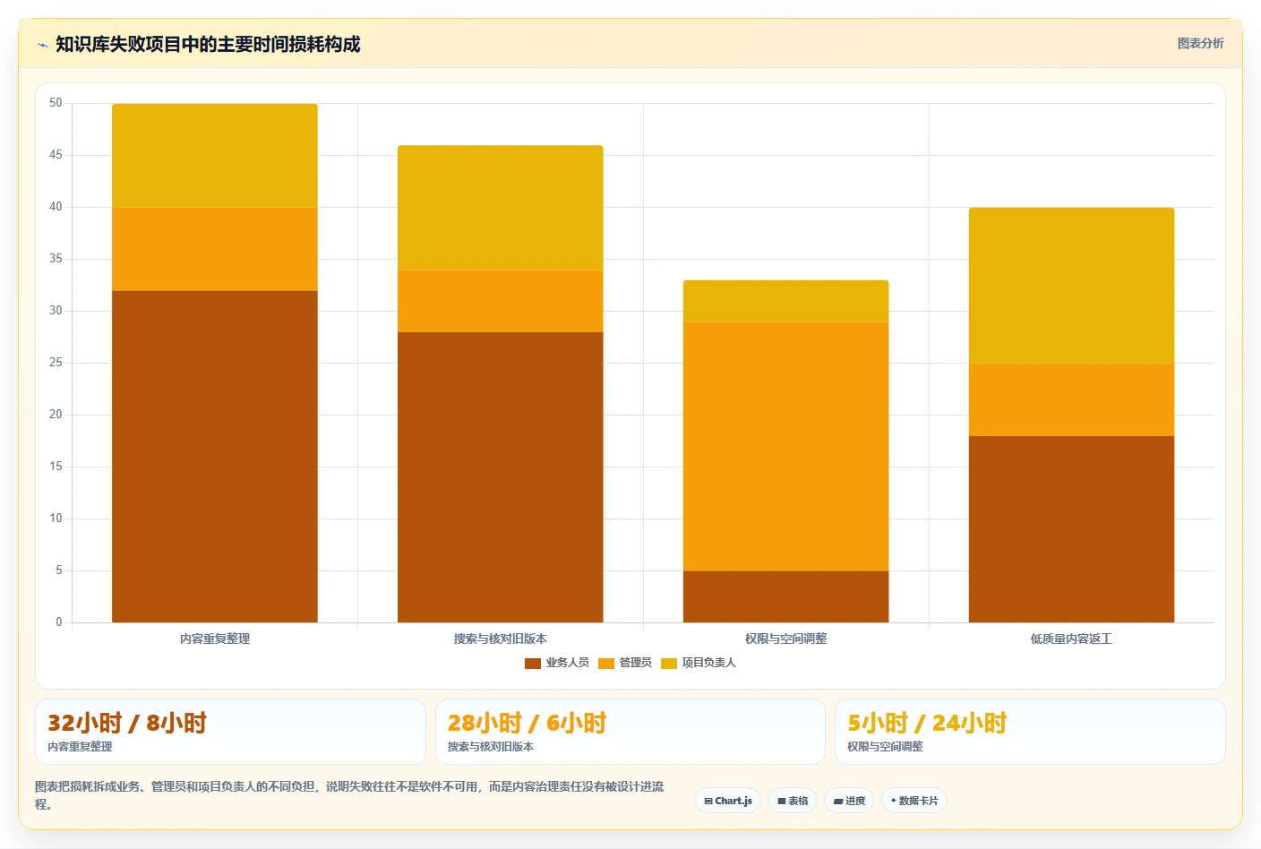Click the yellow segment of 搜索与核对旧版本 bar
The width and height of the screenshot is (1261, 849).
501,208
